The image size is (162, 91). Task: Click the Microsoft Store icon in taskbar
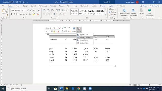coord(55,89)
